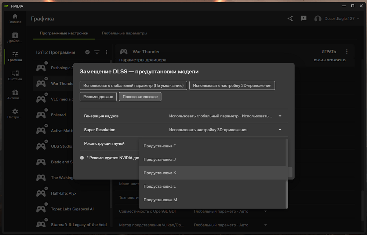Select Half-Life: Alyx in programs list
Image resolution: width=367 pixels, height=235 pixels.
pyautogui.click(x=63, y=193)
